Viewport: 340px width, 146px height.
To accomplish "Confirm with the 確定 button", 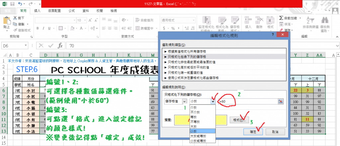I will point(253,131).
